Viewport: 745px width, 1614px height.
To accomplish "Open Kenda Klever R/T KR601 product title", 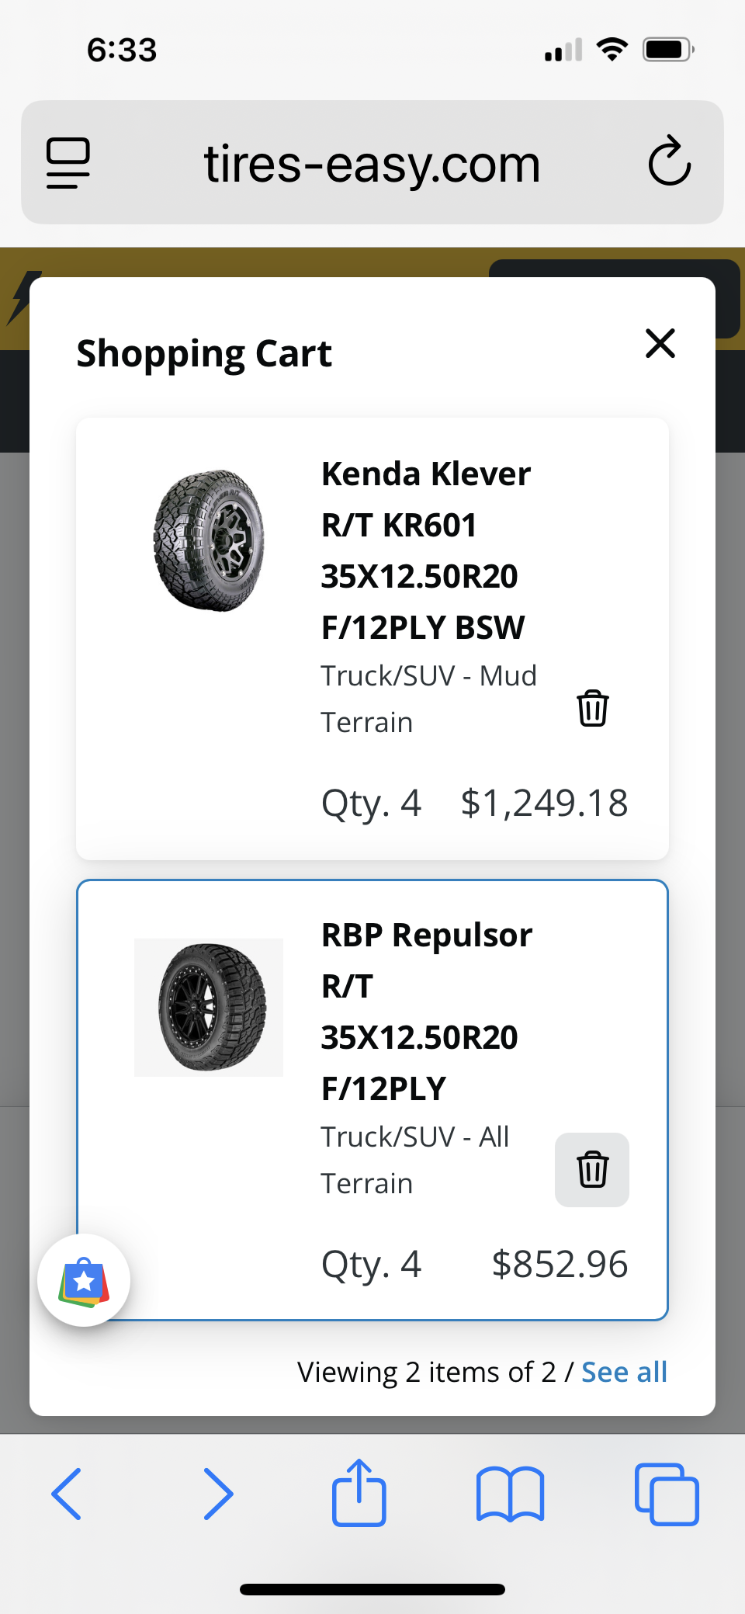I will (425, 550).
